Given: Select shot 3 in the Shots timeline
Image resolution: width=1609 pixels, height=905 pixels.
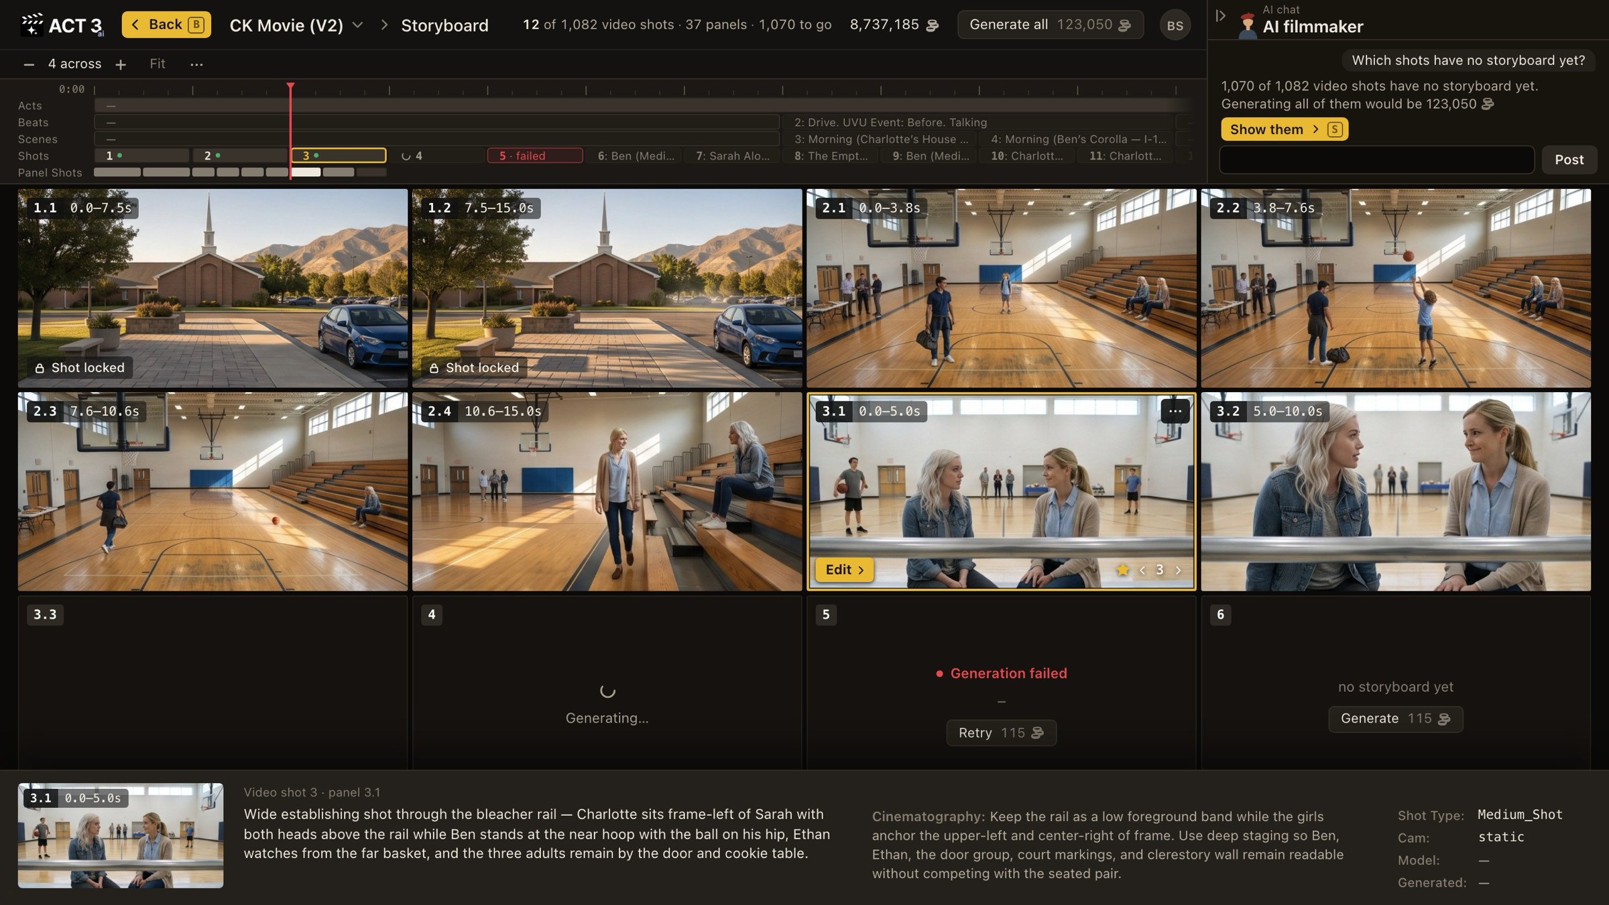Looking at the screenshot, I should (x=339, y=156).
